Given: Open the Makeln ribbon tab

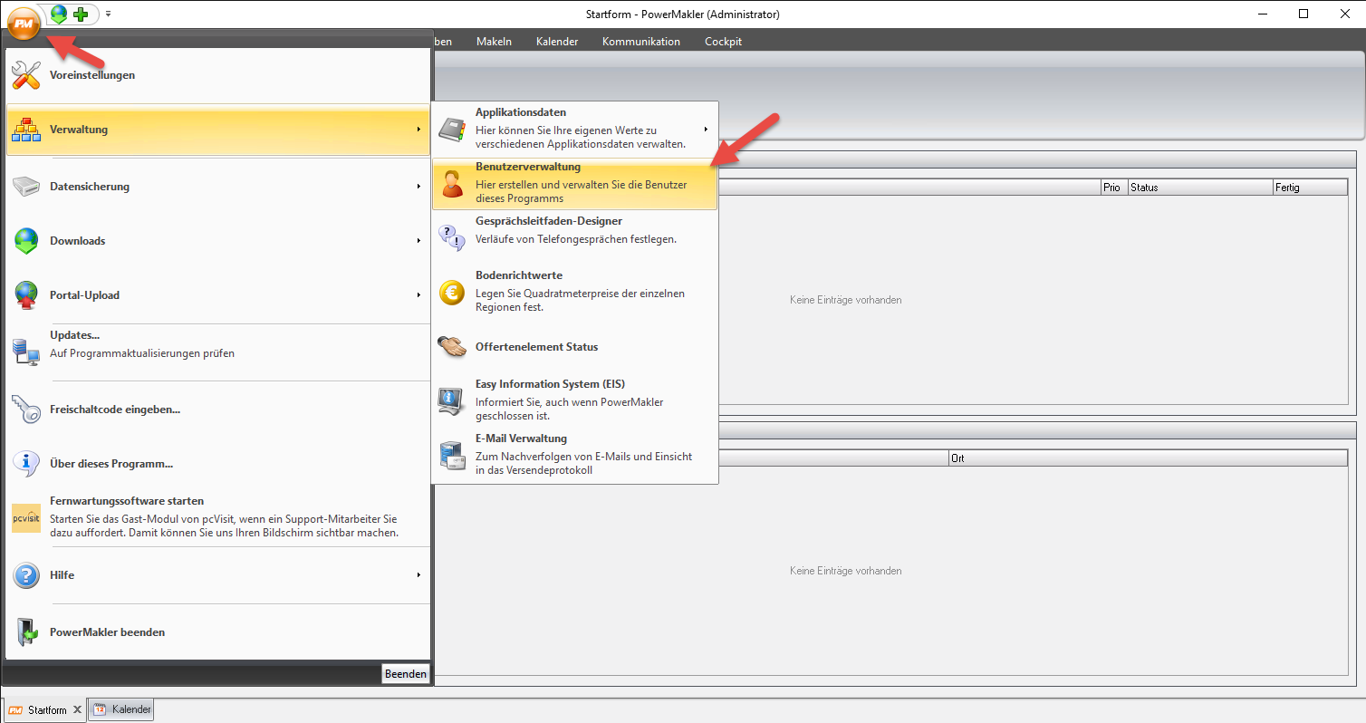Looking at the screenshot, I should point(494,42).
